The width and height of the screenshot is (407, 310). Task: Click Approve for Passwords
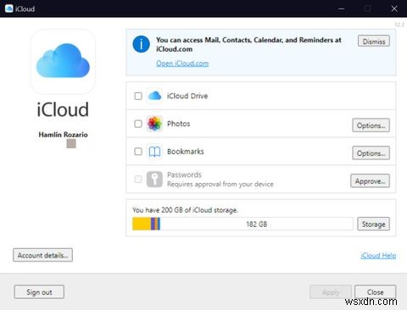click(x=371, y=181)
